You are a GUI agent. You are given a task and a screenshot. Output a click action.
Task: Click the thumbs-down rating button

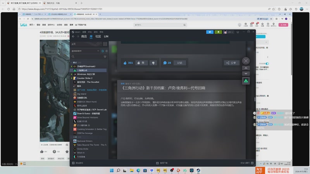click(x=153, y=63)
